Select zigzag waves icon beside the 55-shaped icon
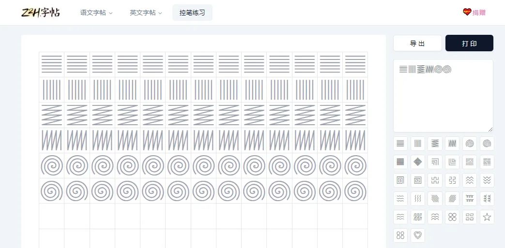 (x=470, y=180)
